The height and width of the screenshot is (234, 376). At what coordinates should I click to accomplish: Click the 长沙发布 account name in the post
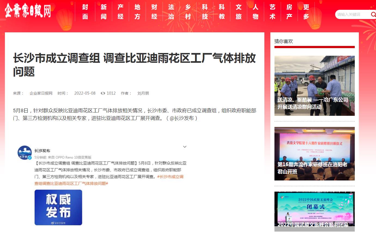[42, 151]
